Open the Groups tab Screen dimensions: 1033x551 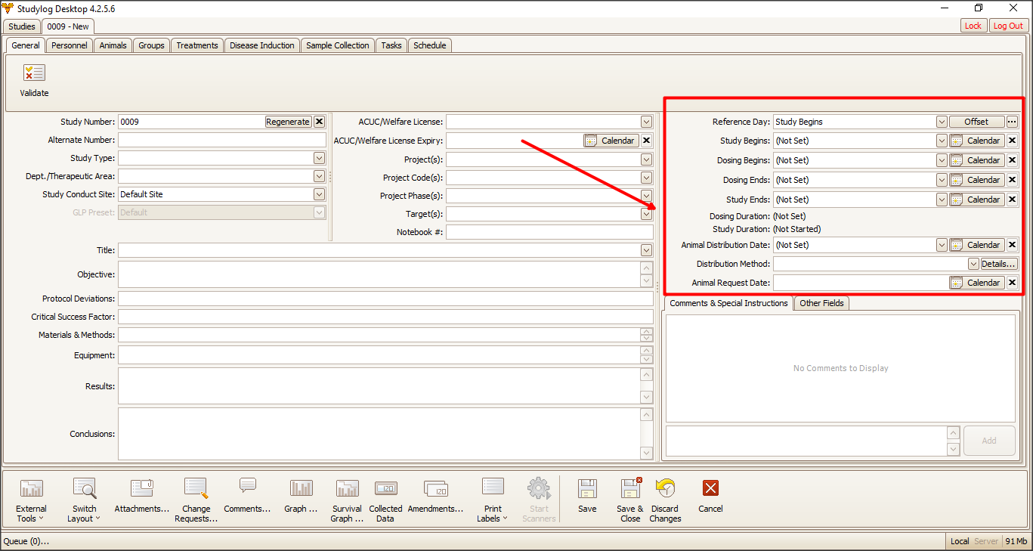pos(151,45)
